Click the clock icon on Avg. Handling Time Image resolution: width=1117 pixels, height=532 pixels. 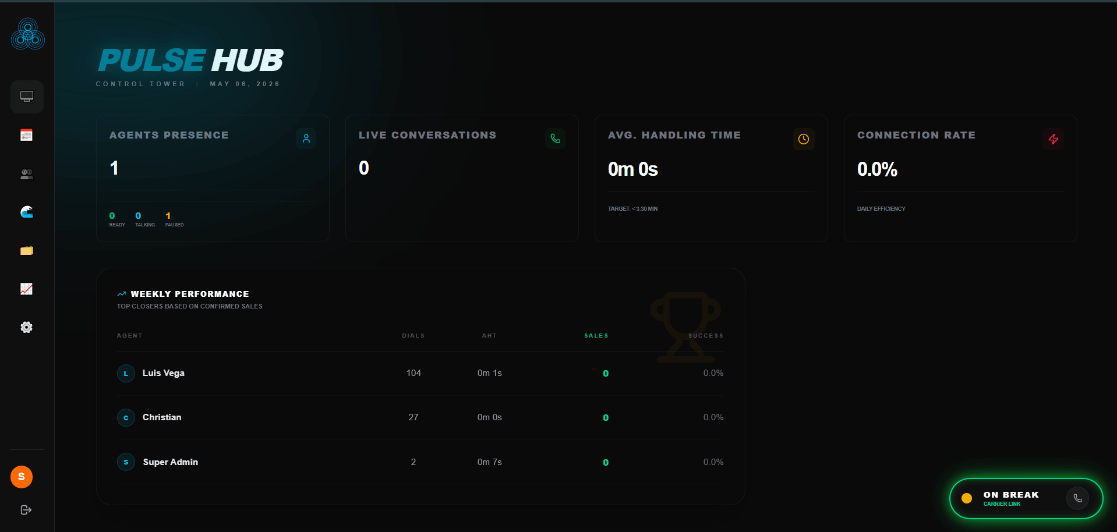(x=804, y=139)
